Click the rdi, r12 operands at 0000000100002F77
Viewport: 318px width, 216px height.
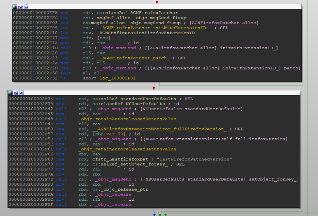pos(89,169)
